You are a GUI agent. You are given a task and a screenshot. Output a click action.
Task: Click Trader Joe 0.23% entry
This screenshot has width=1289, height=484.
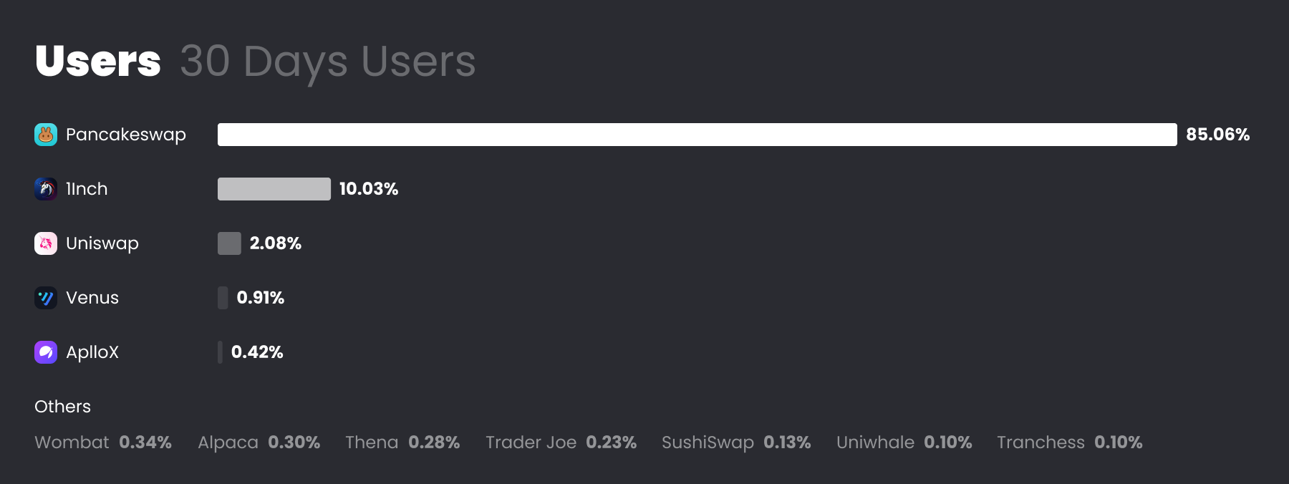[561, 442]
